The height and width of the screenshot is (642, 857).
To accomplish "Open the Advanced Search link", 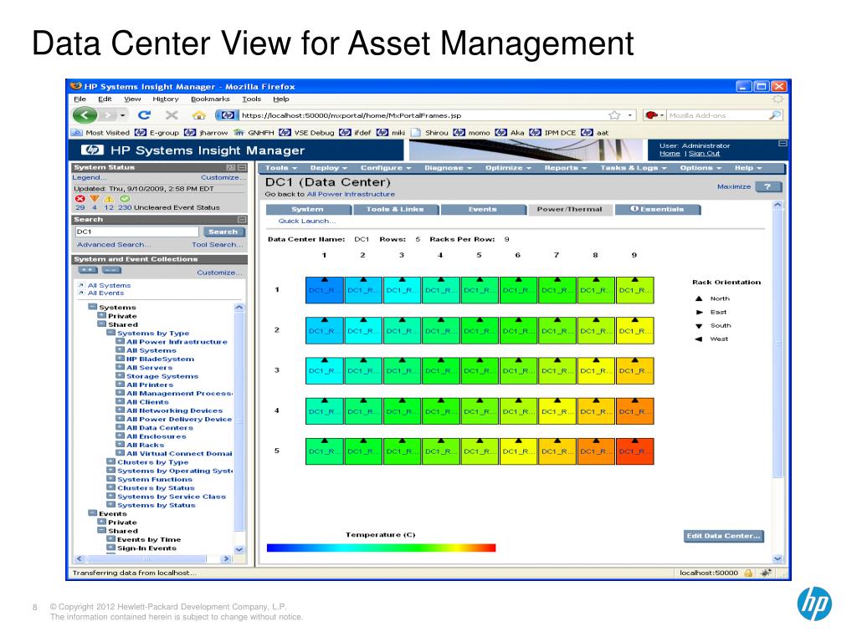I will pyautogui.click(x=114, y=245).
